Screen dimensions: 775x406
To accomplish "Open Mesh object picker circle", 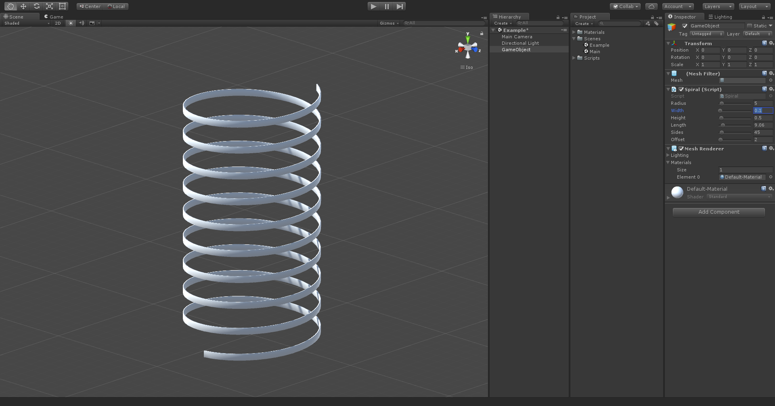I will point(771,80).
